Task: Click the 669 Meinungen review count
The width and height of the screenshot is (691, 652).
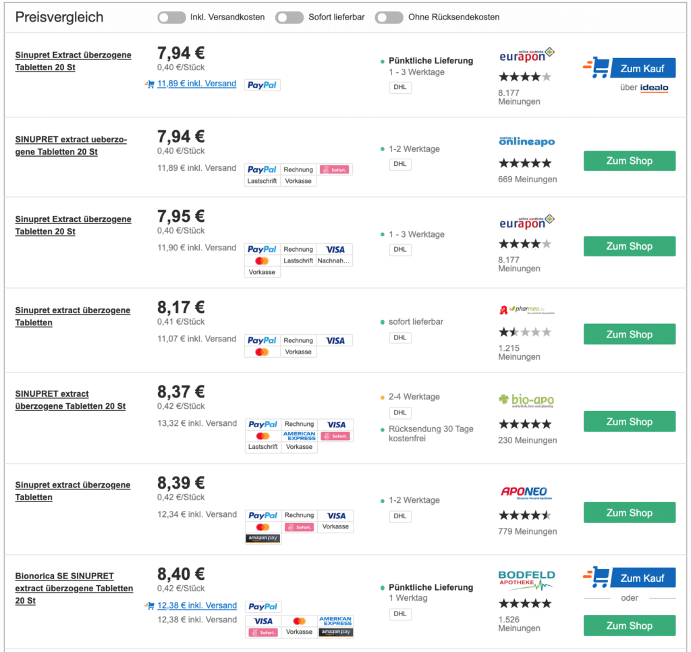Action: [528, 180]
